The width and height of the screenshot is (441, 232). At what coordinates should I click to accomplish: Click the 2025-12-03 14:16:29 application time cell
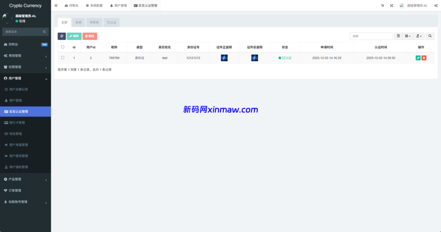(327, 58)
